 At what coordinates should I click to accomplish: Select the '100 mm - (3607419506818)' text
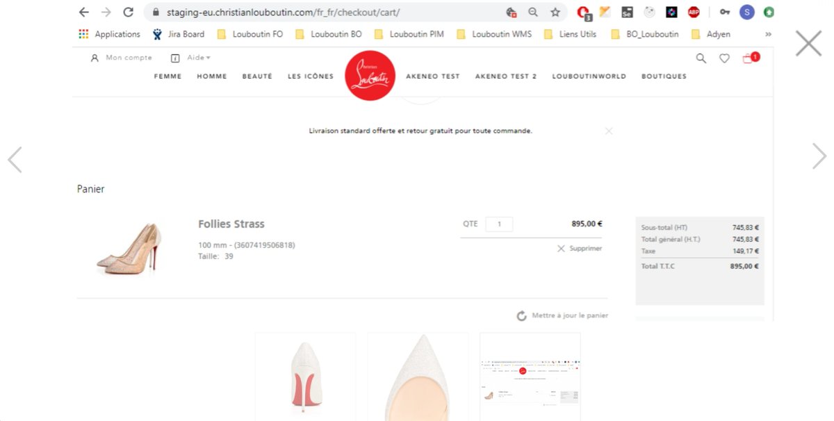coord(247,245)
